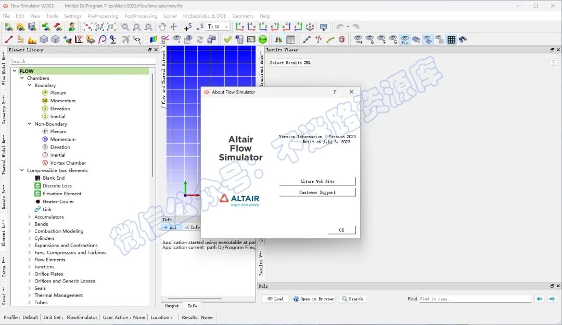Screen dimensions: 562x325
Task: Click the +S increase size icon
Action: coord(188,27)
